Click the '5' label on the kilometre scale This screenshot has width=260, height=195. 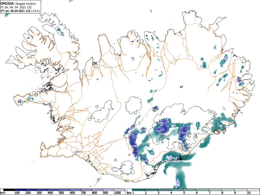184,193
